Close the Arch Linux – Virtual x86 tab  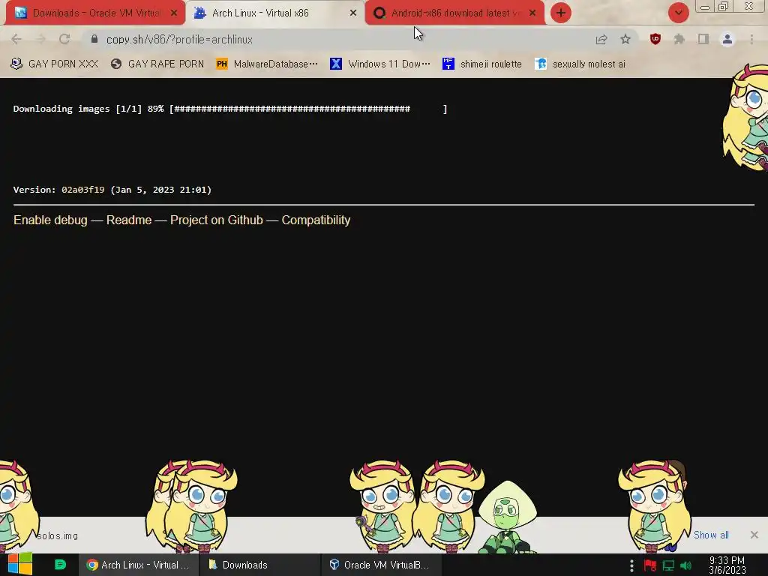tap(353, 13)
